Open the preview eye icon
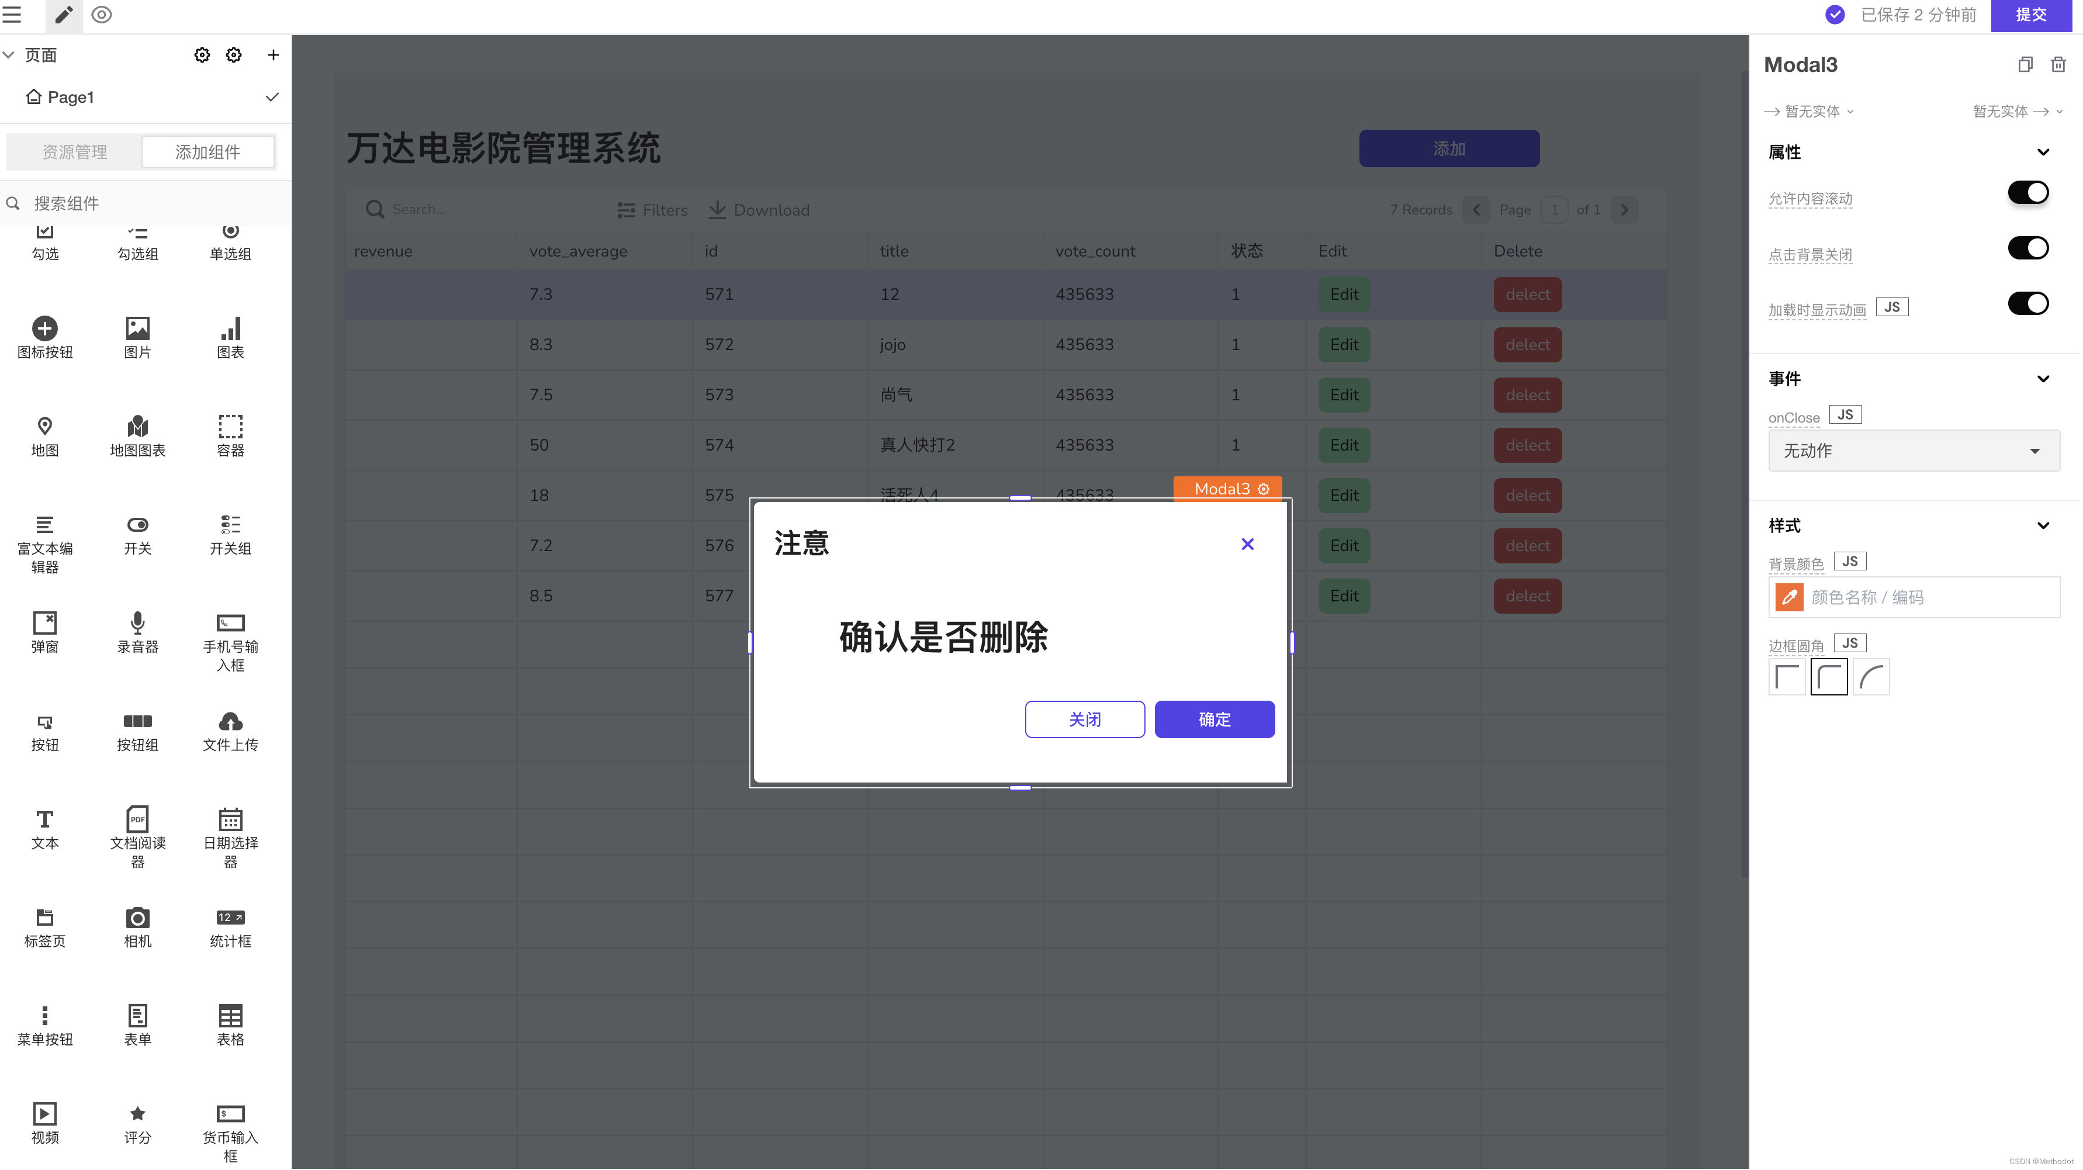The height and width of the screenshot is (1170, 2083). point(102,15)
